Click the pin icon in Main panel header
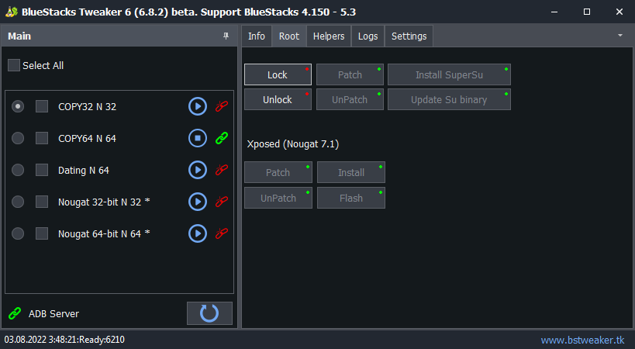This screenshot has height=349, width=635. pos(226,36)
